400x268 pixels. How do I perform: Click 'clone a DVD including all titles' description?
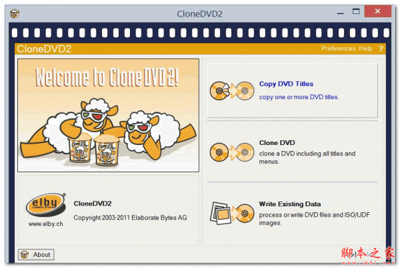point(307,158)
